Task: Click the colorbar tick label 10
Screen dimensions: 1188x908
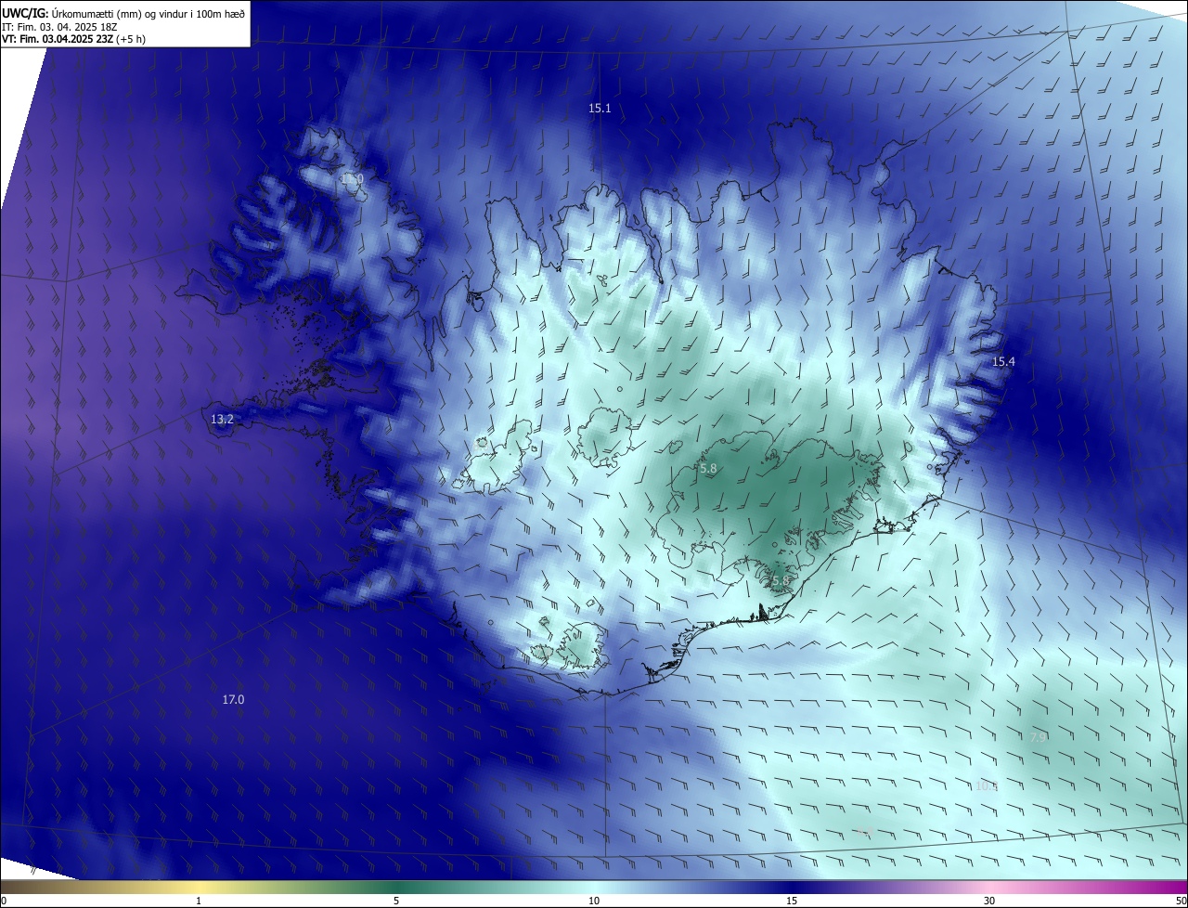Action: 594,901
